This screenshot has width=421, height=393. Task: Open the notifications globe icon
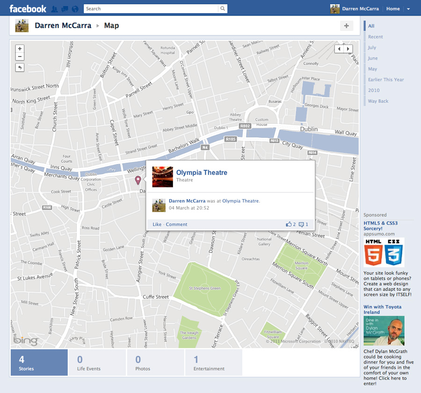(75, 9)
